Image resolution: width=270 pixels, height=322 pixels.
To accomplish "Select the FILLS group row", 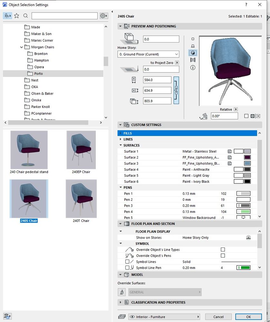I will (187, 133).
